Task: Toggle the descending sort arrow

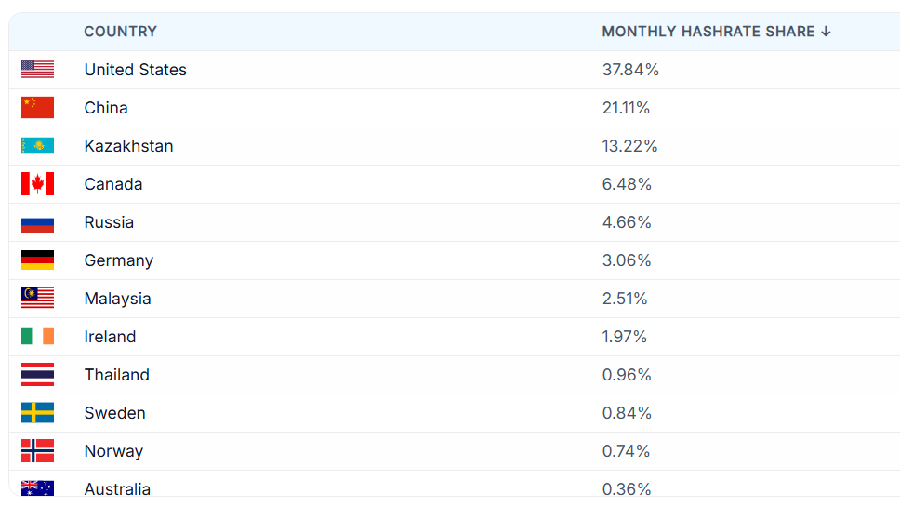Action: (826, 32)
